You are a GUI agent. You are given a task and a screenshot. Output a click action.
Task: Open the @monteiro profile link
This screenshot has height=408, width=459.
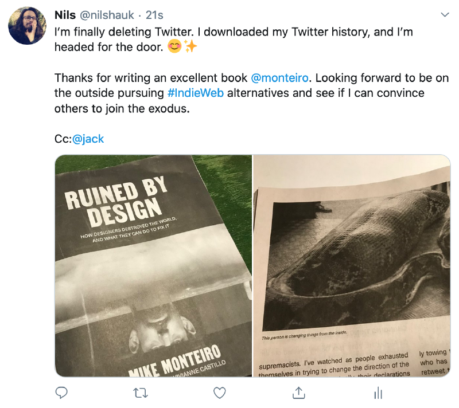point(280,77)
